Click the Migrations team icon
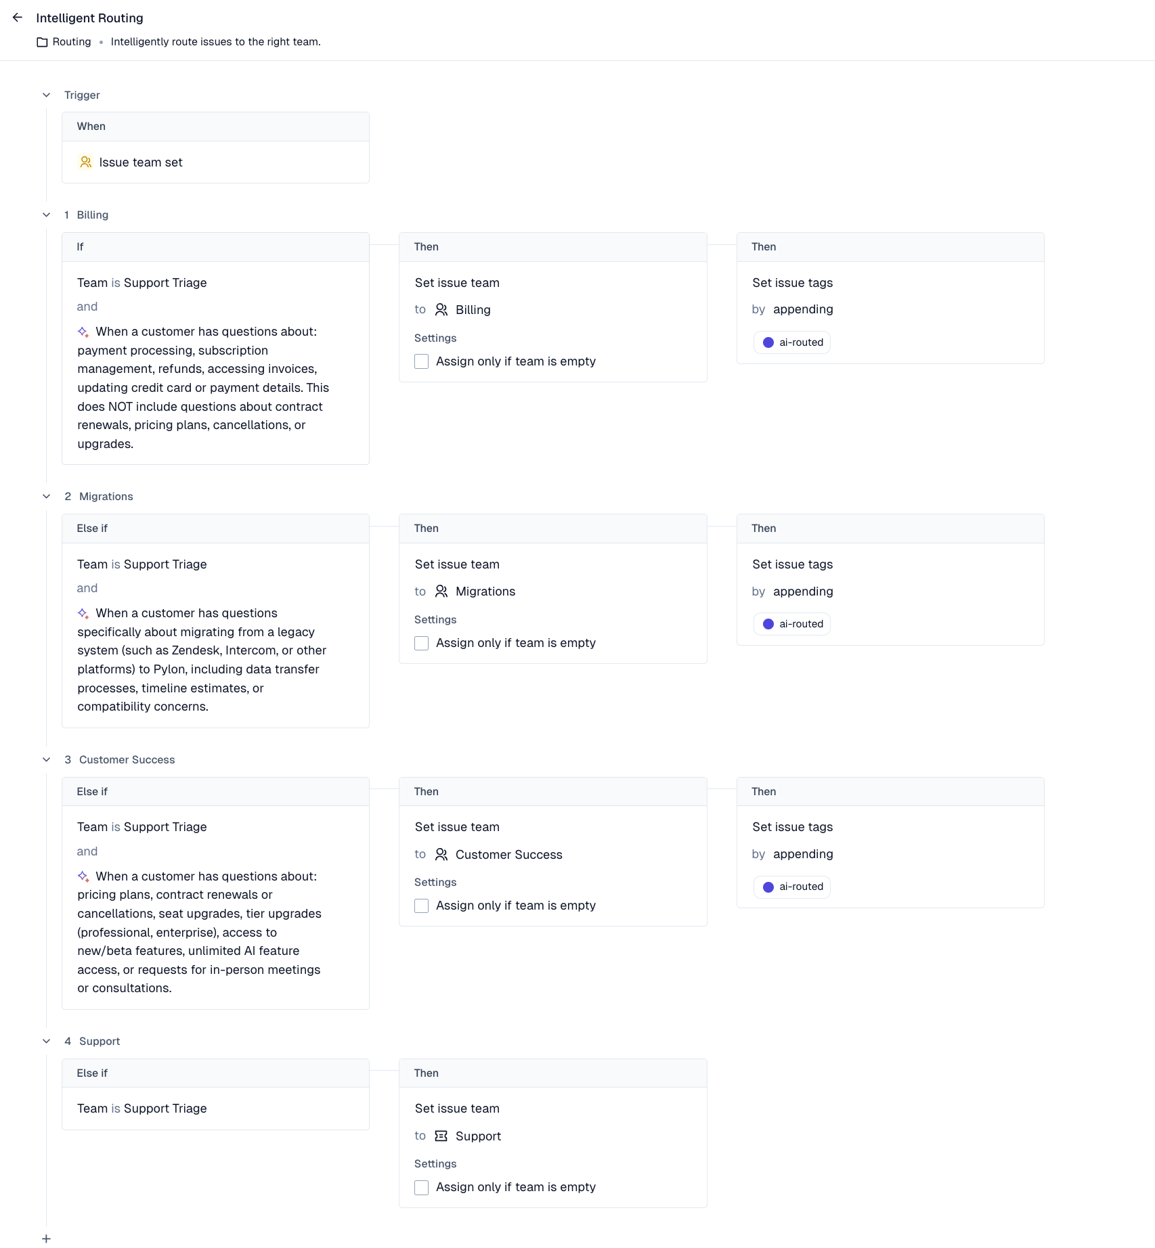This screenshot has width=1155, height=1248. coord(441,592)
